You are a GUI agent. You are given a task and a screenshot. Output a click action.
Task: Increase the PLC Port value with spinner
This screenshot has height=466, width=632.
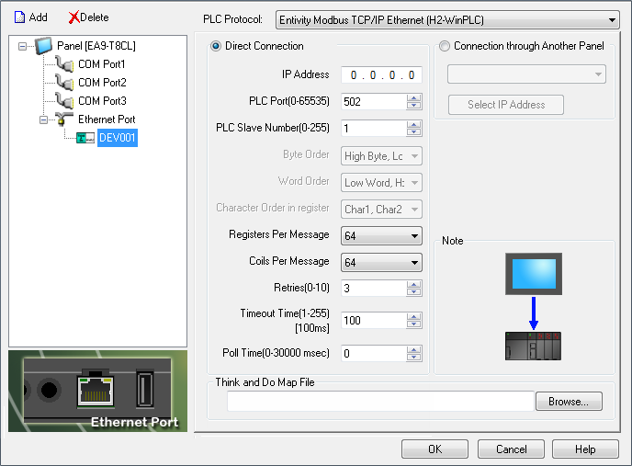coord(414,98)
